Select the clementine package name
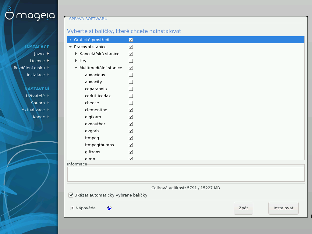This screenshot has height=234, width=312. click(96, 110)
